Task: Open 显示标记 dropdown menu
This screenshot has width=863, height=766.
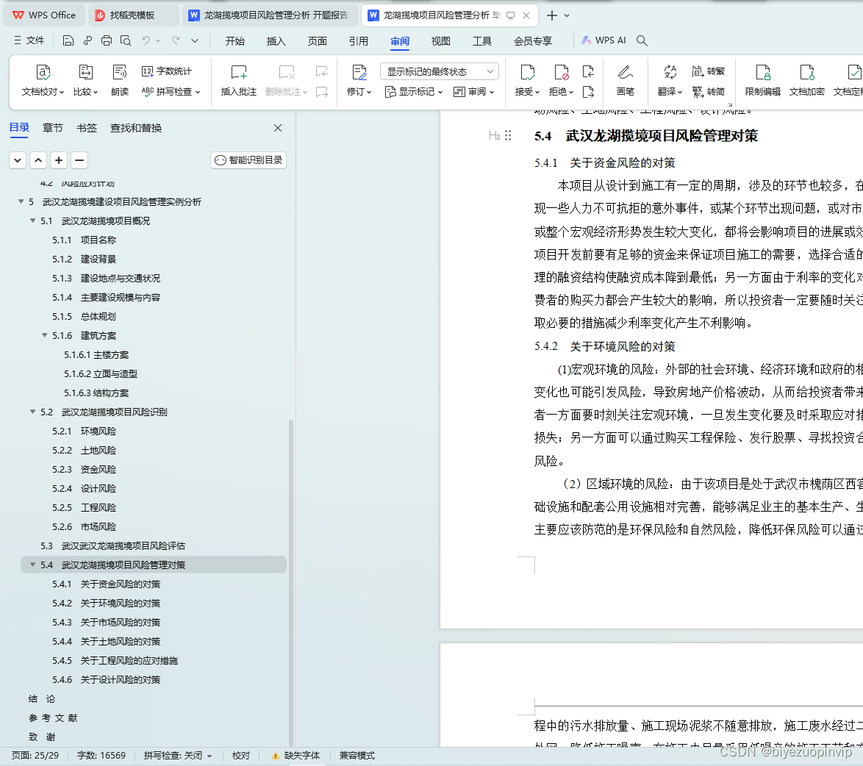Action: pyautogui.click(x=414, y=91)
